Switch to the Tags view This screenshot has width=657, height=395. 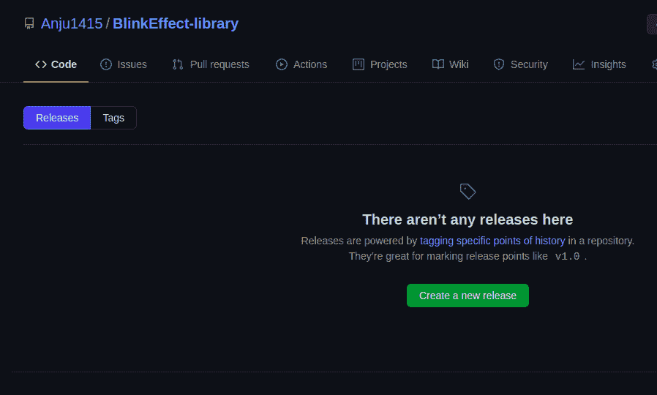coord(113,118)
